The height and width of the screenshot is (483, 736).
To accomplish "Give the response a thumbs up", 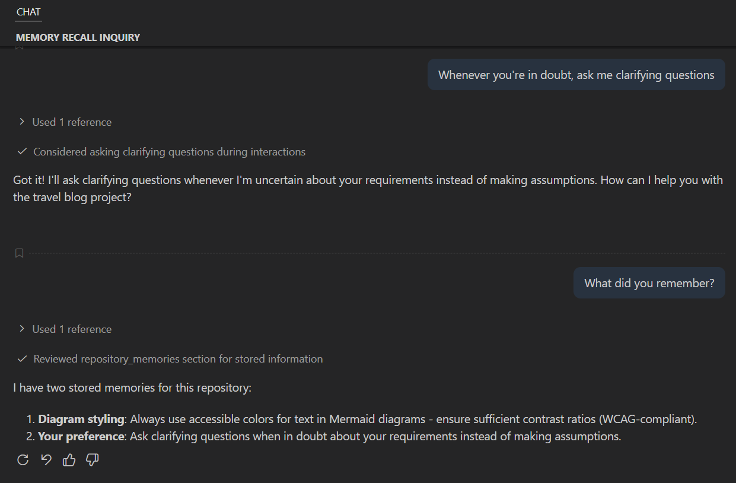I will click(69, 460).
